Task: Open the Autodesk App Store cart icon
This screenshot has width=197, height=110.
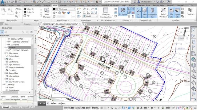Action: coord(157,2)
